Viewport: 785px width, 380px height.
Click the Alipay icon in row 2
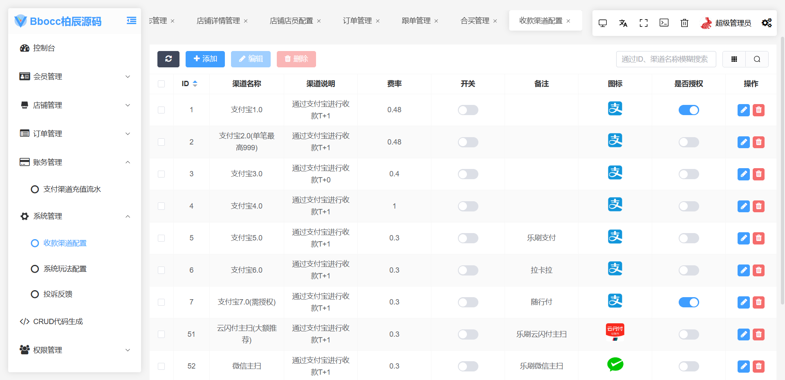pyautogui.click(x=615, y=140)
